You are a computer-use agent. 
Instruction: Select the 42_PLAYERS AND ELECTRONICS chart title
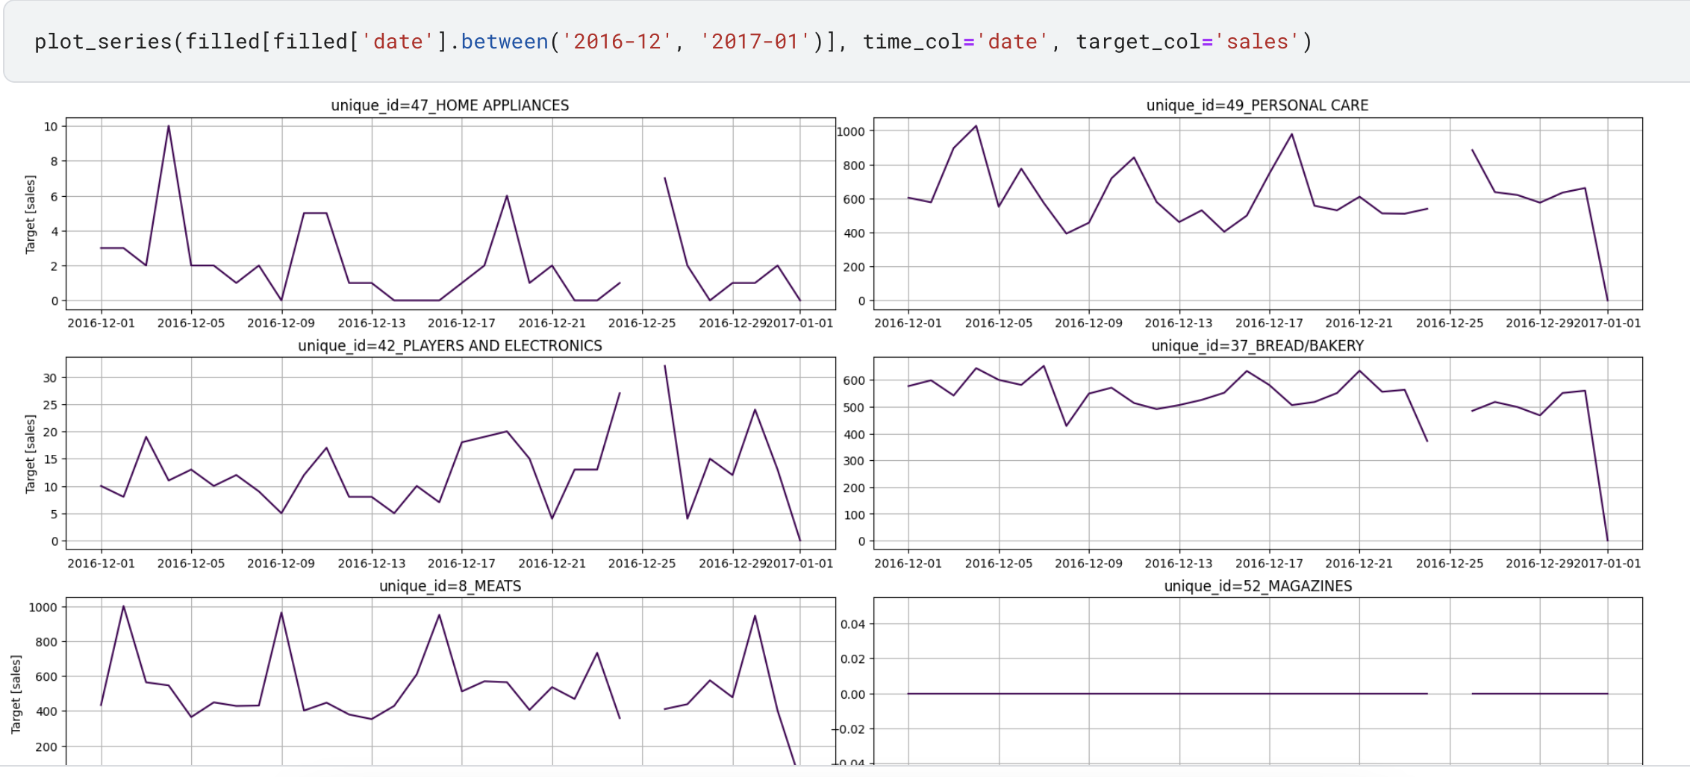pos(449,345)
